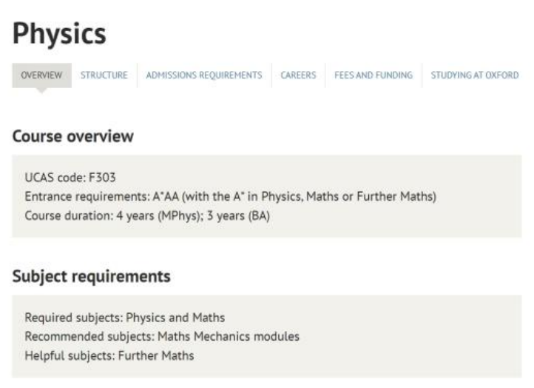View the Studying at Oxford tab
The height and width of the screenshot is (388, 534).
pos(474,76)
